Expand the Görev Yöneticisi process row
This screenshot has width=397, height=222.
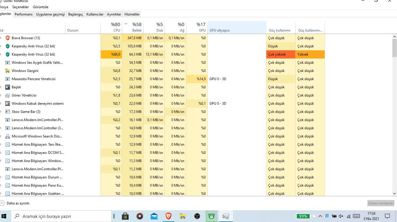[x=1, y=95]
